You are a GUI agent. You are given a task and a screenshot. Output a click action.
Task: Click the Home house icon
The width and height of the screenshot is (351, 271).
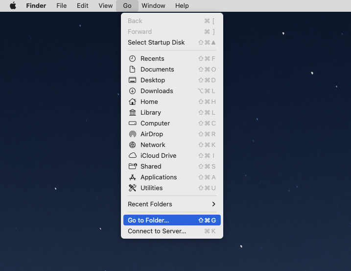[132, 101]
